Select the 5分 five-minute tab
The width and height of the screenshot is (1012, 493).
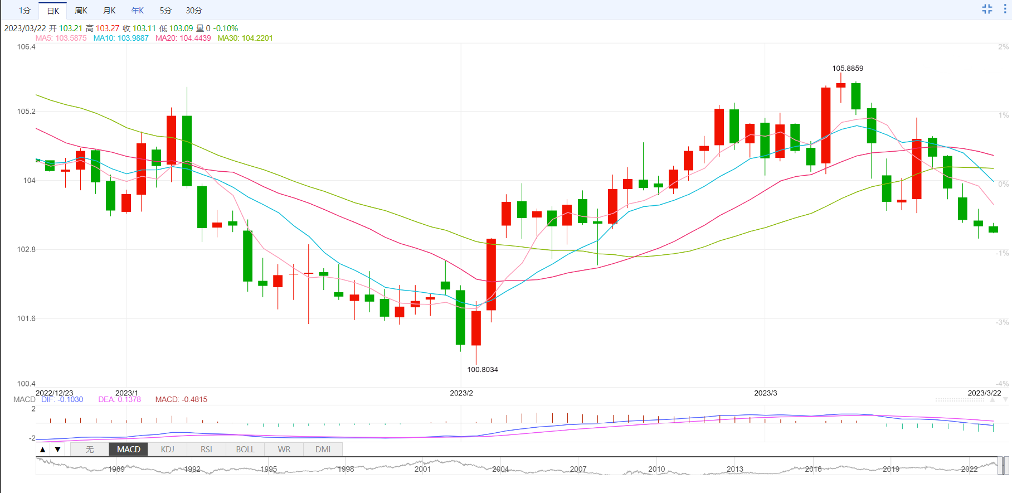[x=166, y=11]
